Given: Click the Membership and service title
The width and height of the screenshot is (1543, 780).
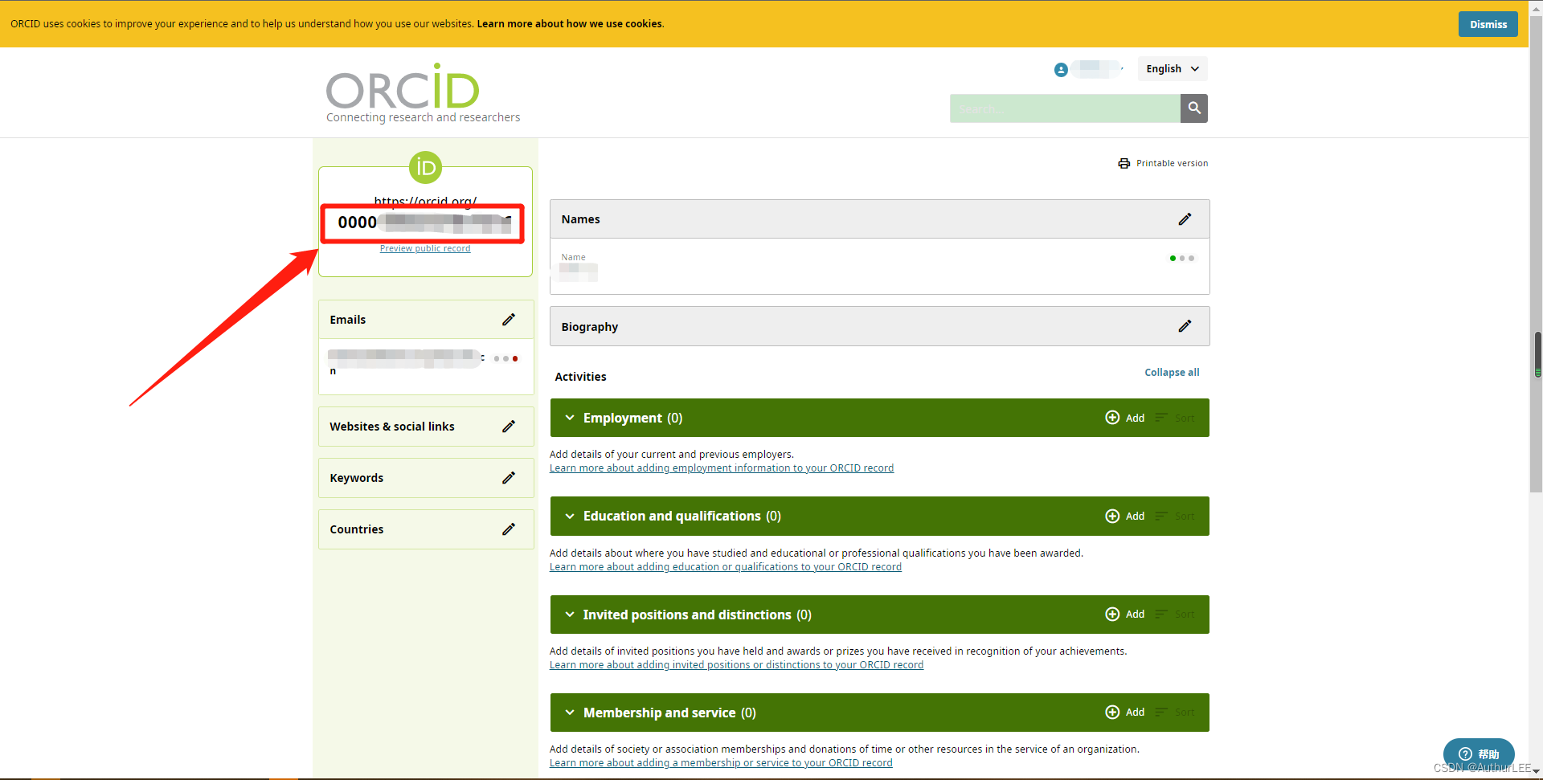Looking at the screenshot, I should (659, 713).
